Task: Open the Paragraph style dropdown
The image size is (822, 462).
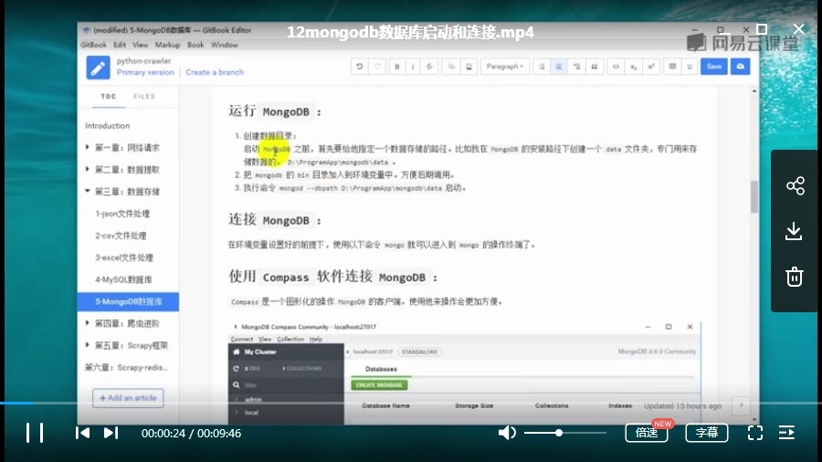Action: point(505,67)
